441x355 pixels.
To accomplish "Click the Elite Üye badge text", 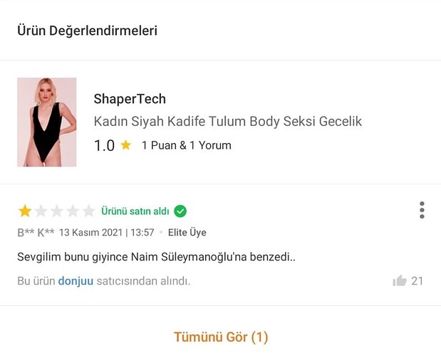I will tap(187, 233).
